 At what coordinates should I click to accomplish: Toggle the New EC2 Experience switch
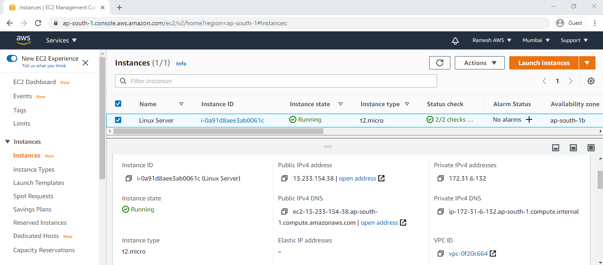tap(12, 58)
